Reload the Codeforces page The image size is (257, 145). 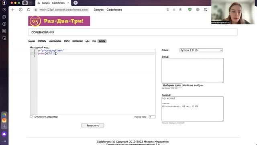pos(29,10)
